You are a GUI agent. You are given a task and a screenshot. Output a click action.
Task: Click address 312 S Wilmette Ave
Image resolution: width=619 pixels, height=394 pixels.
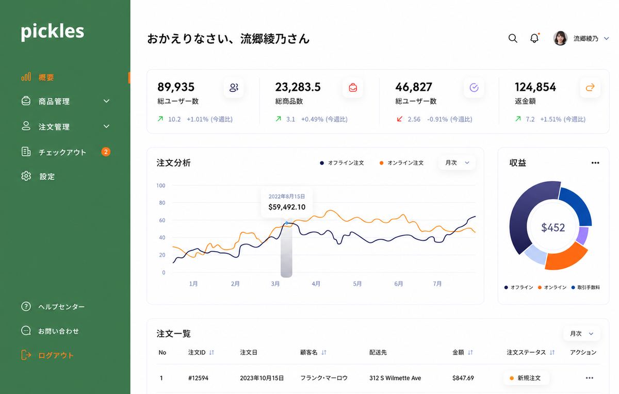(x=395, y=378)
